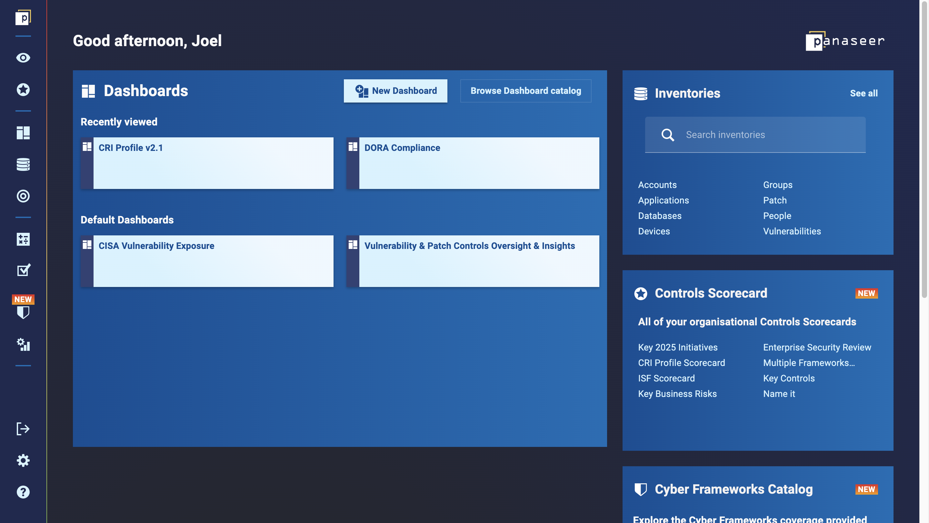This screenshot has width=929, height=523.
Task: Open the star Controls Scorecard sidebar icon
Action: pos(23,89)
